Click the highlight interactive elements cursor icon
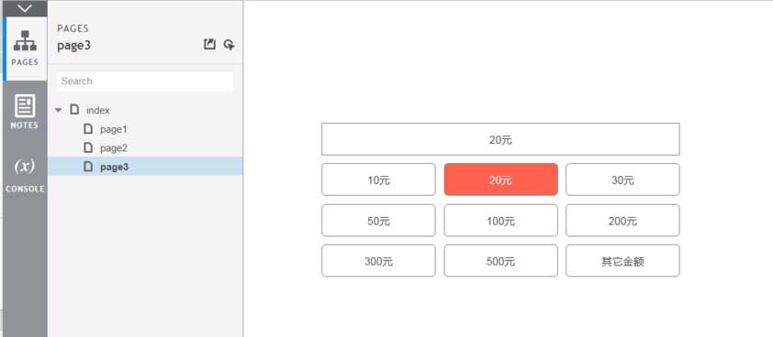This screenshot has height=337, width=773. pyautogui.click(x=229, y=45)
